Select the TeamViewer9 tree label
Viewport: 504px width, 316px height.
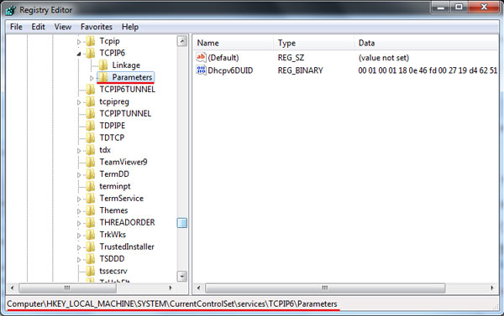[x=123, y=162]
